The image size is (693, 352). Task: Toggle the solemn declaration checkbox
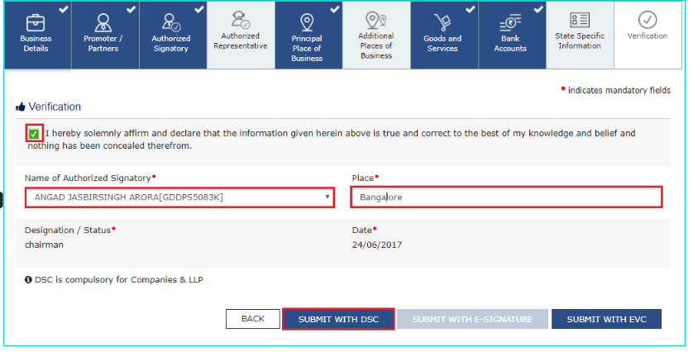point(34,133)
